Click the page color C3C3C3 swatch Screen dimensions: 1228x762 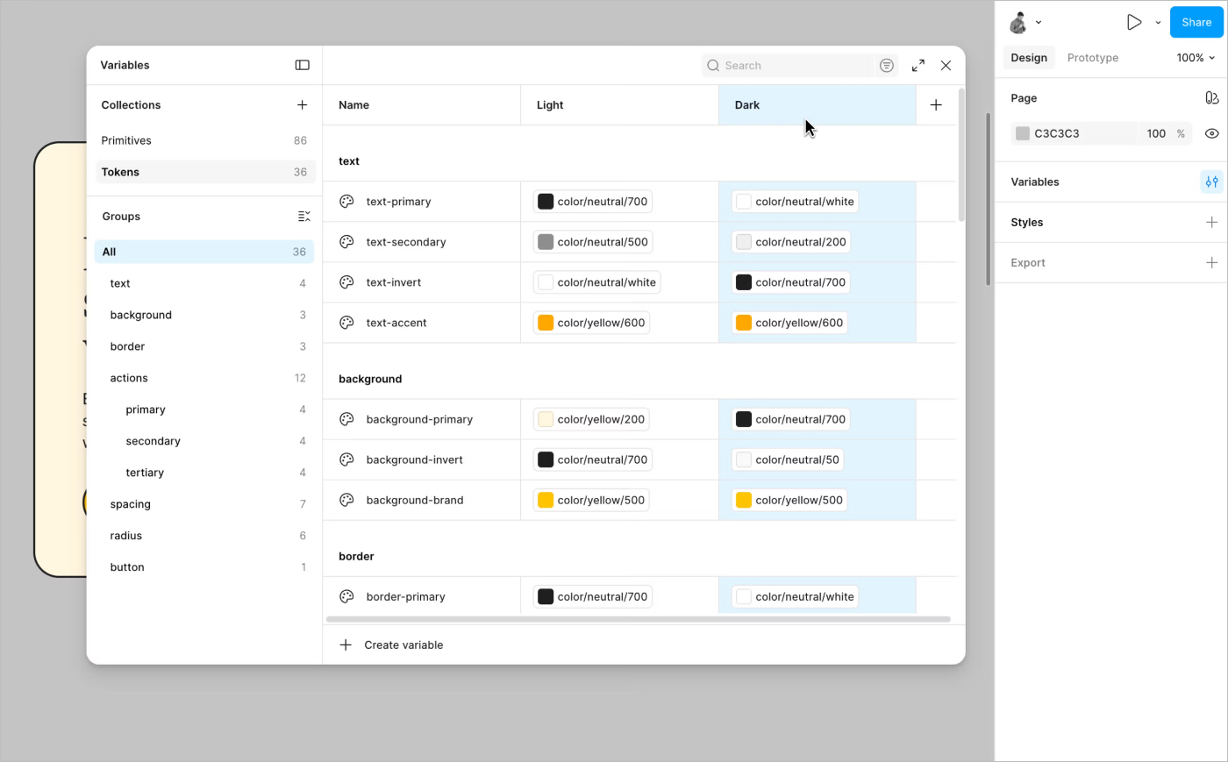(1023, 134)
